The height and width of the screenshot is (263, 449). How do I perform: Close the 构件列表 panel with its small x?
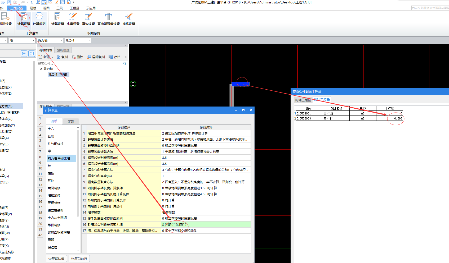pos(126,46)
